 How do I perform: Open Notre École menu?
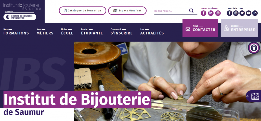click(x=67, y=31)
